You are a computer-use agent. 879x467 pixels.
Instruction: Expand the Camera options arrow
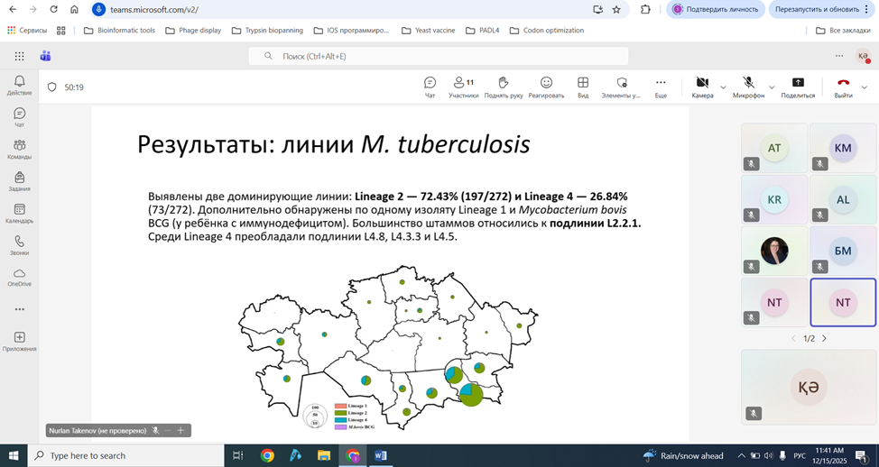723,87
